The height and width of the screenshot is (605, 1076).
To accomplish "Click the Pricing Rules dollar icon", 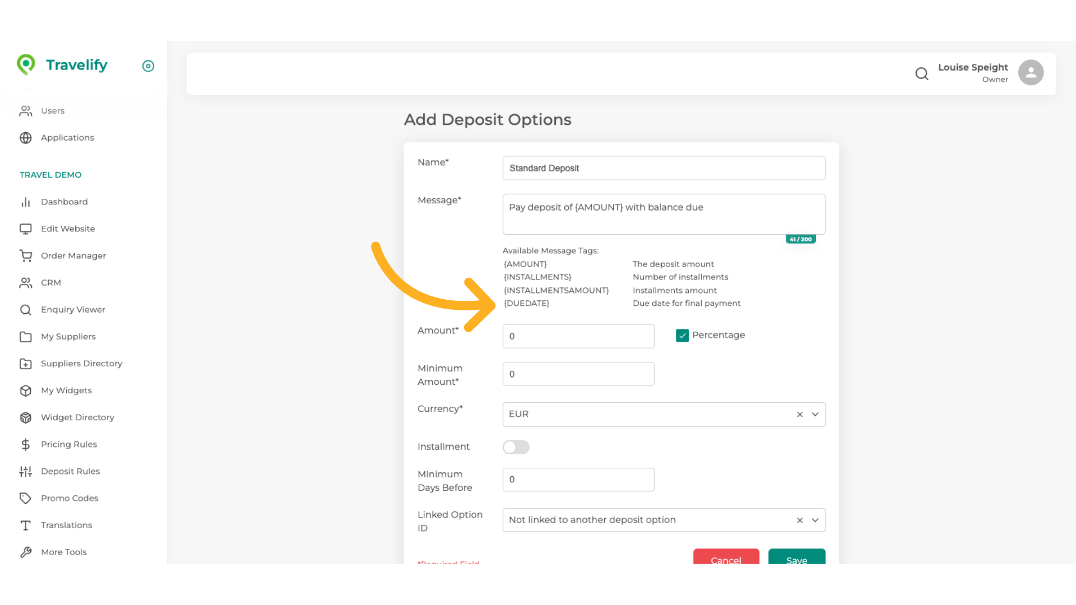I will 26,444.
